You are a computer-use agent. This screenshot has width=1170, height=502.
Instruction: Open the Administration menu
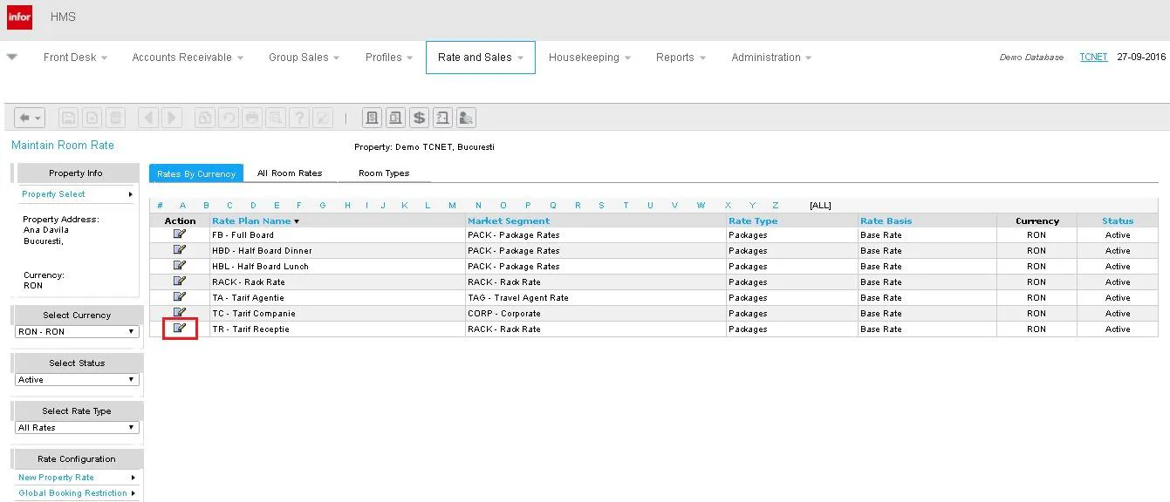click(771, 58)
